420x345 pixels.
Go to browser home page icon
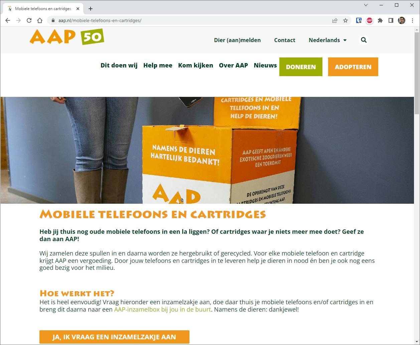(x=40, y=20)
